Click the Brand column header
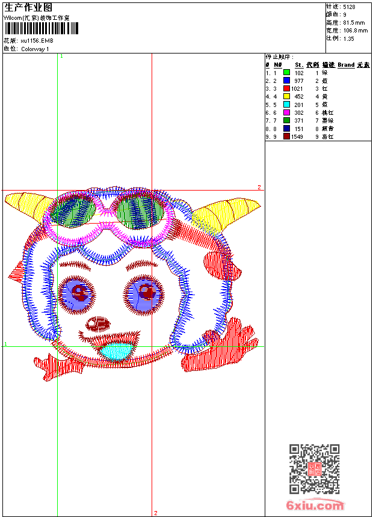Screen dimensions: 373x517 [346, 65]
